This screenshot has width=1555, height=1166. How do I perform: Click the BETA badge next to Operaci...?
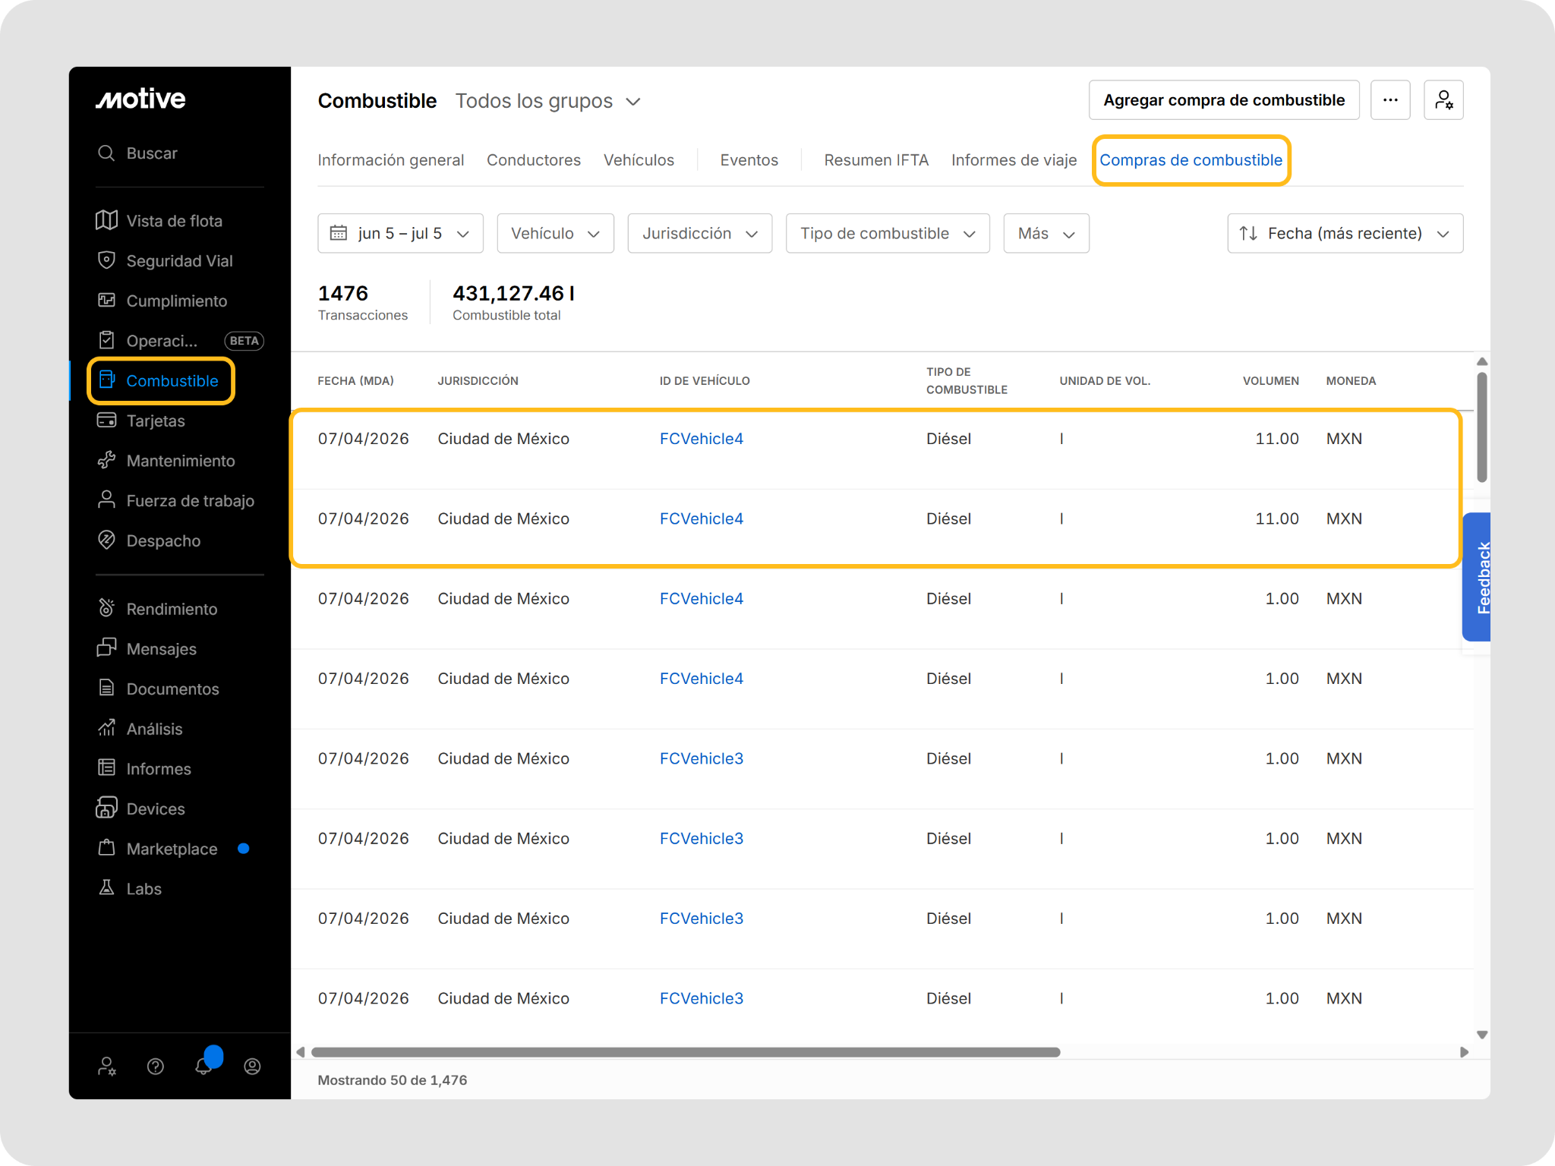(x=244, y=341)
